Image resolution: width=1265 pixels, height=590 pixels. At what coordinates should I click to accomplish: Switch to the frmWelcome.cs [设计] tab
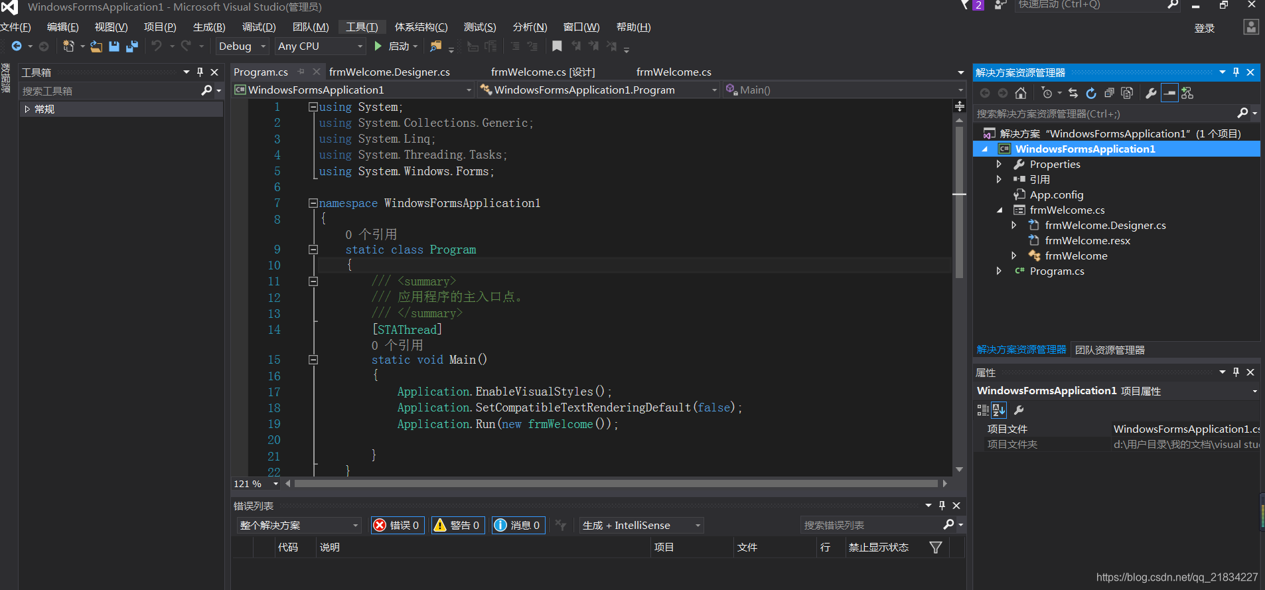pos(543,72)
